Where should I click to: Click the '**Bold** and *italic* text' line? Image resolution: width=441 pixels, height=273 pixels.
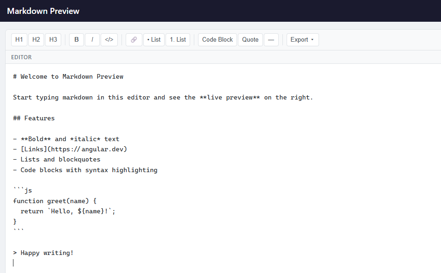pyautogui.click(x=66, y=139)
